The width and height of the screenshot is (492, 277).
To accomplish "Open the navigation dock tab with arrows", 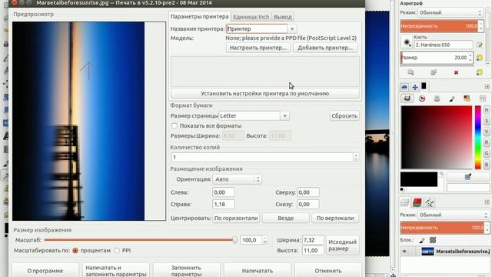I will click(415, 87).
